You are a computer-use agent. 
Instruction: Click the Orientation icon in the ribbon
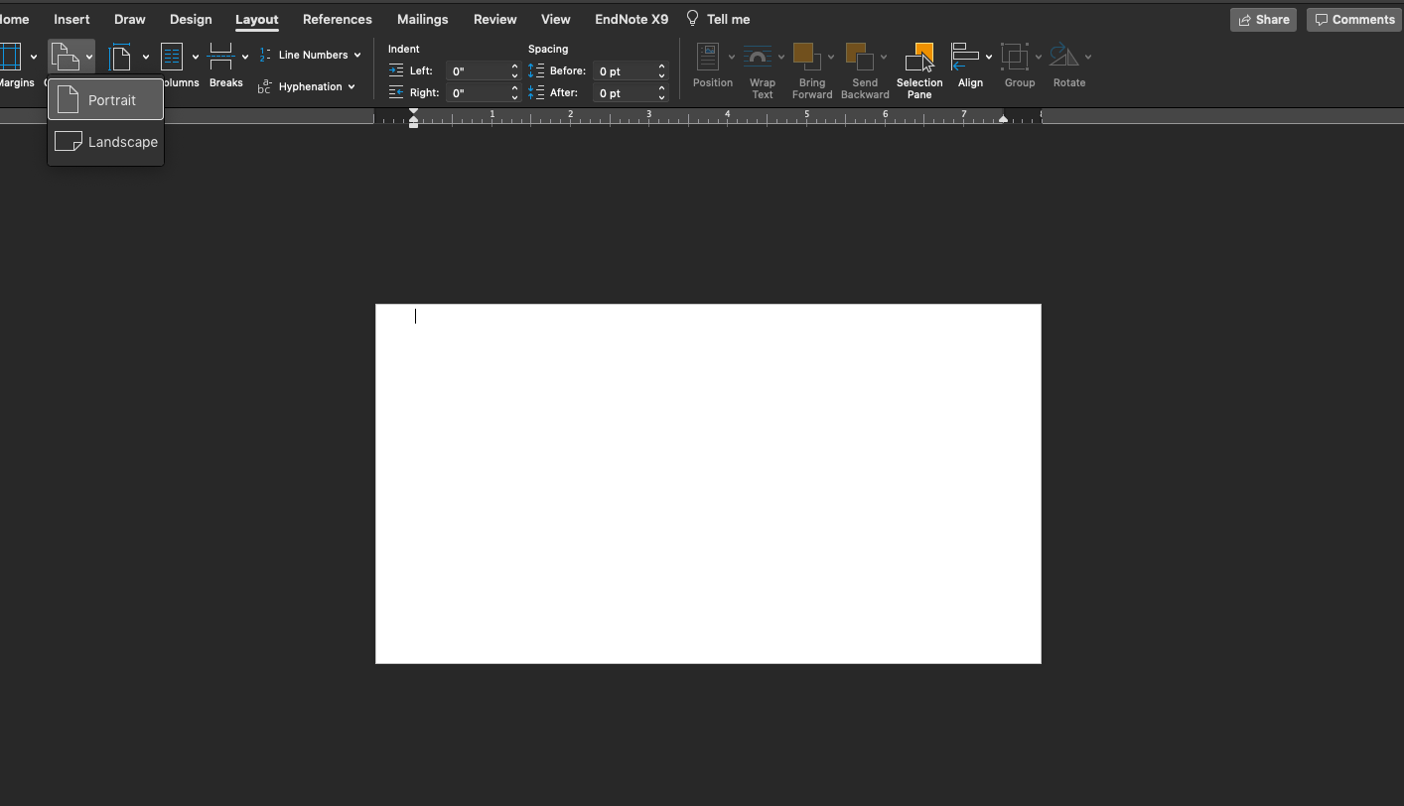[65, 57]
